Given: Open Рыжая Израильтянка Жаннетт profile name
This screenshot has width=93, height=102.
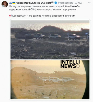Looking at the screenshot, I should click(x=33, y=3).
